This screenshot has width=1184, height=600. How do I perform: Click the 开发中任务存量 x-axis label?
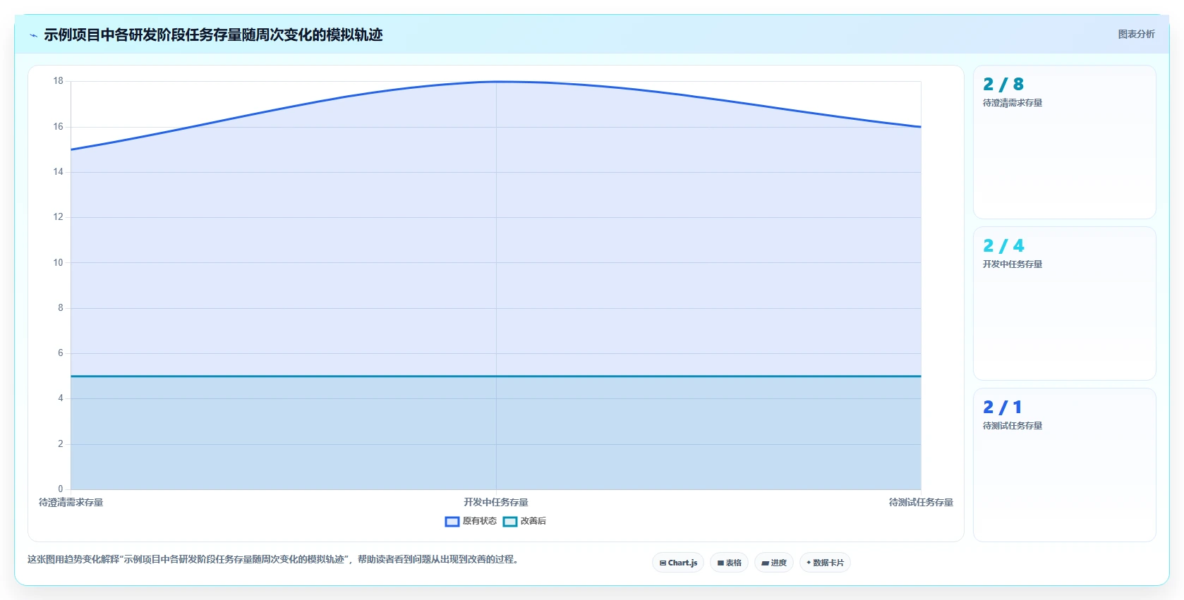pos(496,503)
